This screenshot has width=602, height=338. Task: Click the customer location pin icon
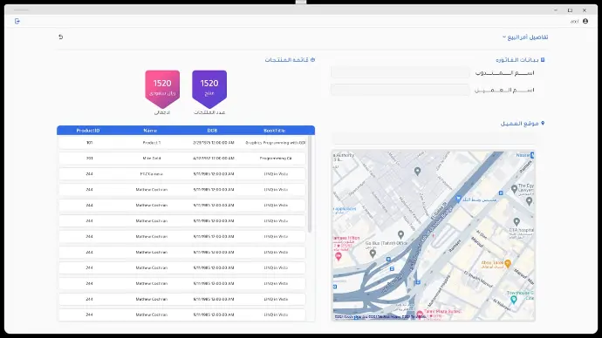[543, 123]
